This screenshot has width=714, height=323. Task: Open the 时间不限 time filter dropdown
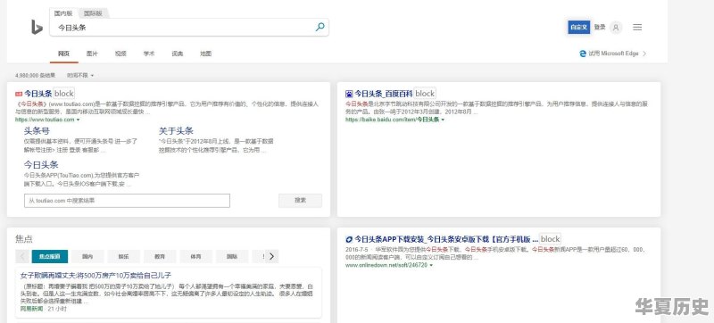[80, 75]
